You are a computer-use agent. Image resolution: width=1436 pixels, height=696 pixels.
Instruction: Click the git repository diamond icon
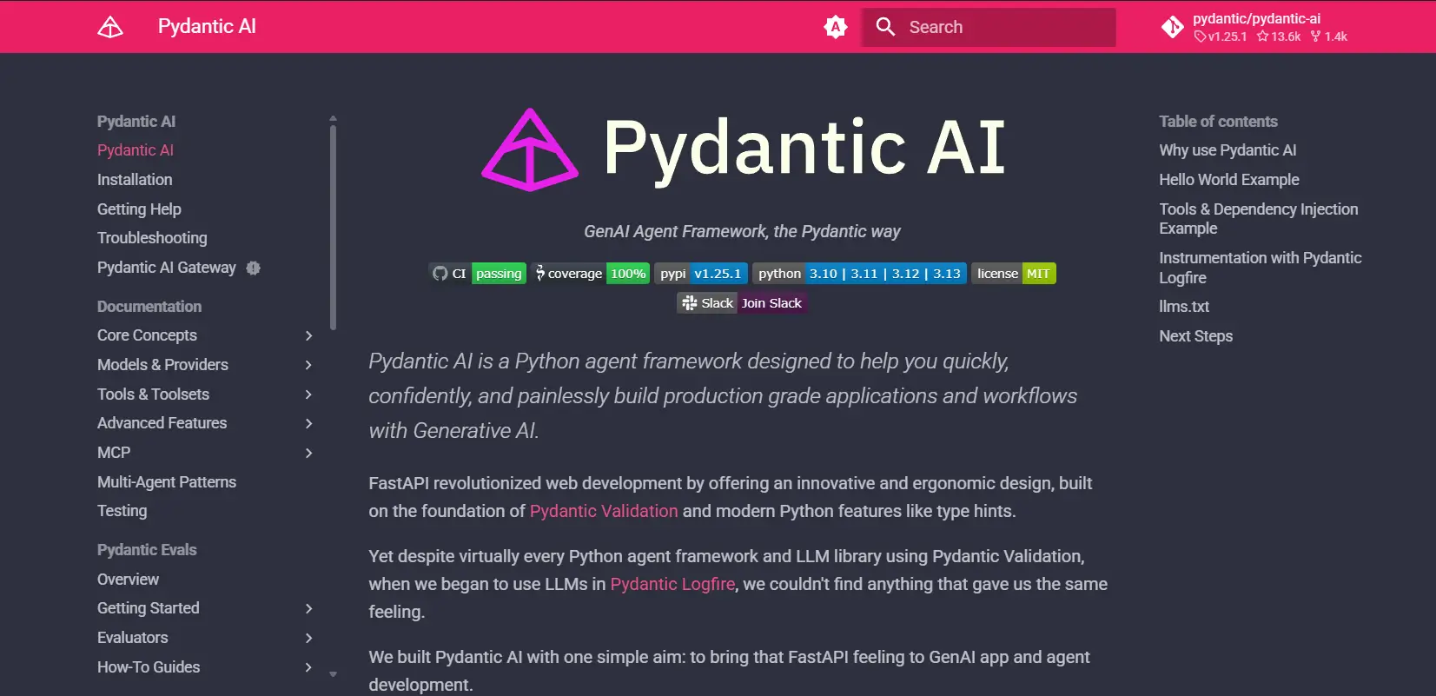[1173, 27]
